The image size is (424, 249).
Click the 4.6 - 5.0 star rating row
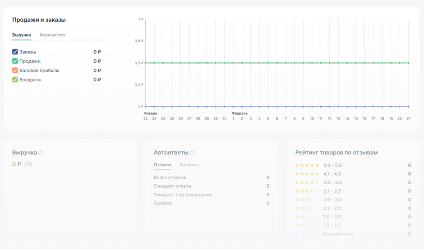pyautogui.click(x=353, y=165)
